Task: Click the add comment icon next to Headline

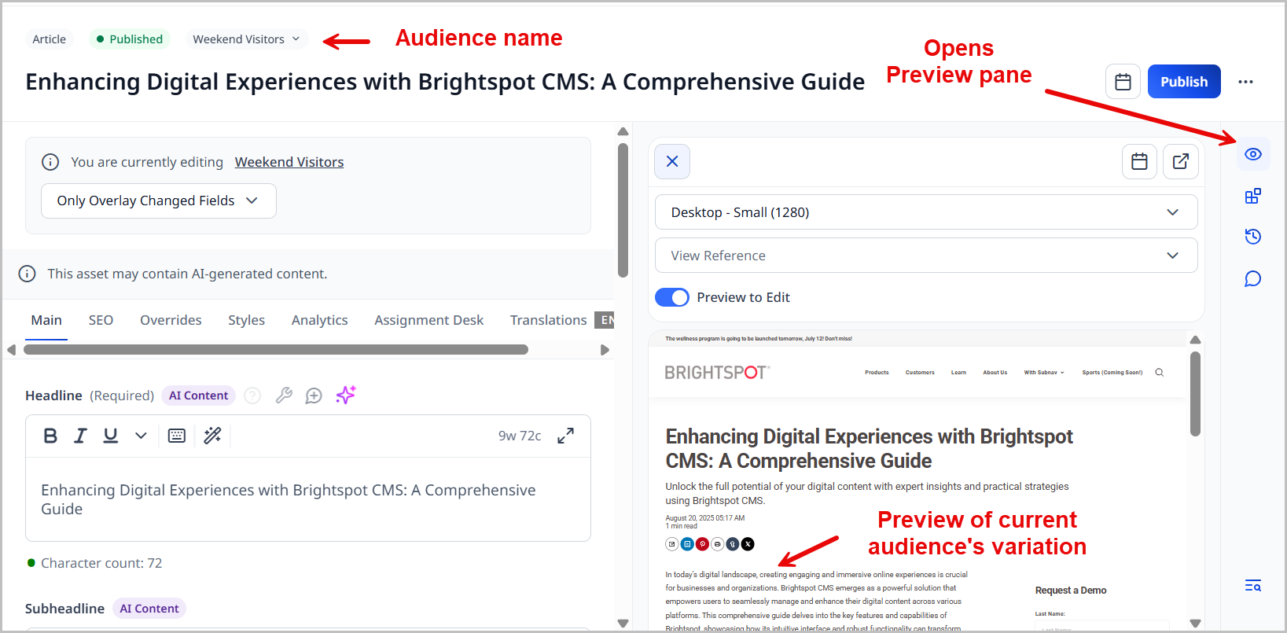Action: 314,396
